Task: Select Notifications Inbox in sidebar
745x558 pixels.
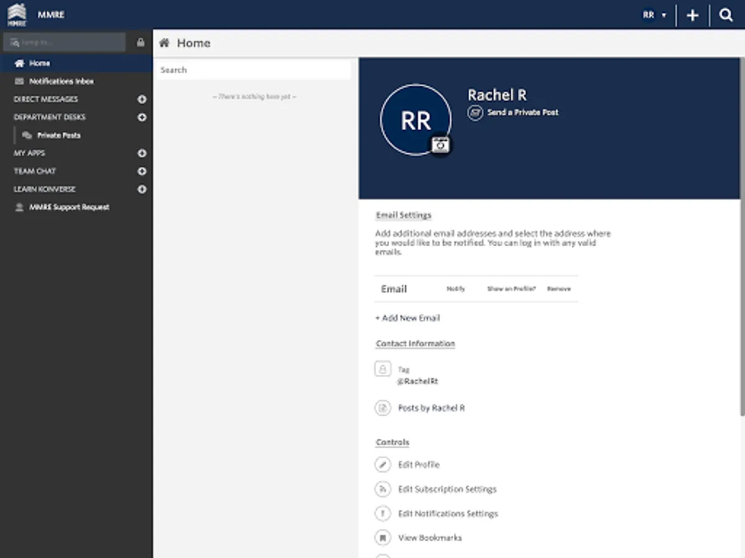Action: click(x=61, y=81)
